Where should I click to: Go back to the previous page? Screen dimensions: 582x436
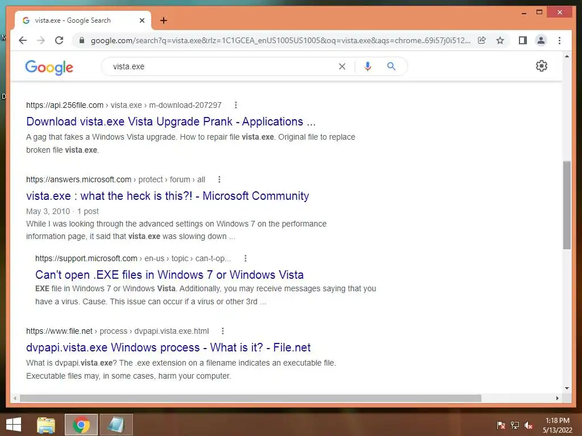23,40
